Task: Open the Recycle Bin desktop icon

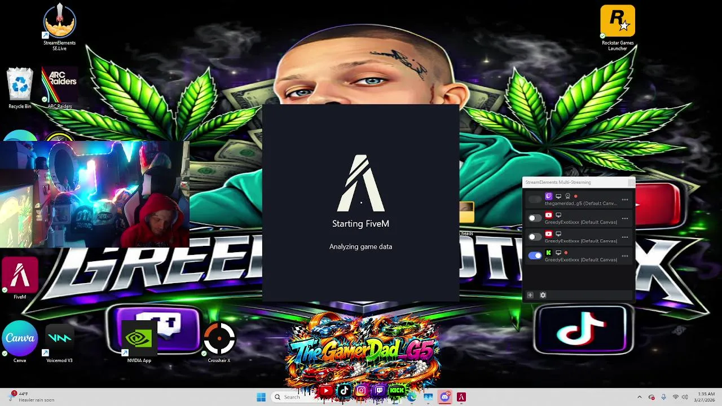Action: pos(20,88)
